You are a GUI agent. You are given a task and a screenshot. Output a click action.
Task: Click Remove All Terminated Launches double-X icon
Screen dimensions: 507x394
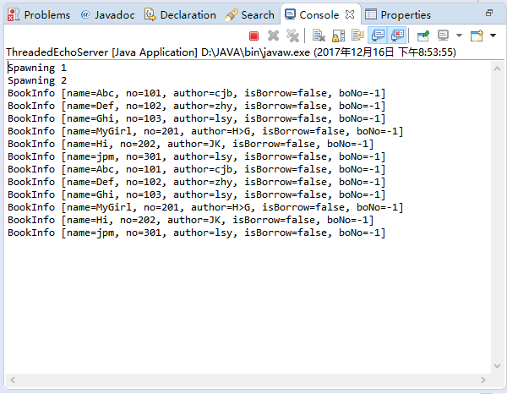(x=292, y=36)
